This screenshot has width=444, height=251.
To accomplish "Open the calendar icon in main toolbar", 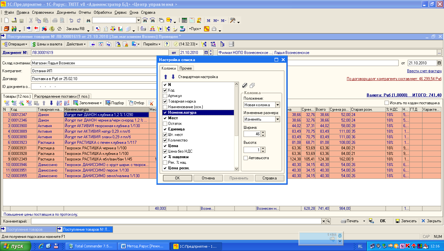I will [x=192, y=20].
